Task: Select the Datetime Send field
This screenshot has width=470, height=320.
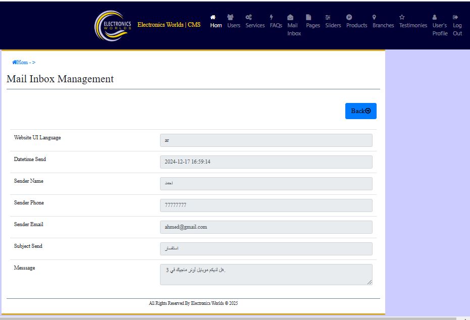Action: click(x=266, y=162)
